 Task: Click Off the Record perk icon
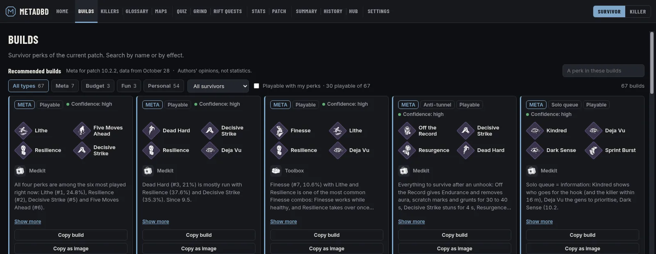click(x=407, y=131)
